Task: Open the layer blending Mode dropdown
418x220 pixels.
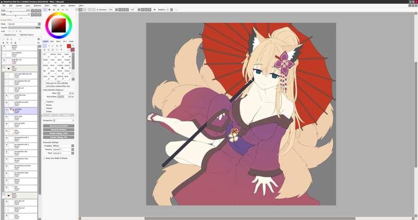Action: click(24, 24)
